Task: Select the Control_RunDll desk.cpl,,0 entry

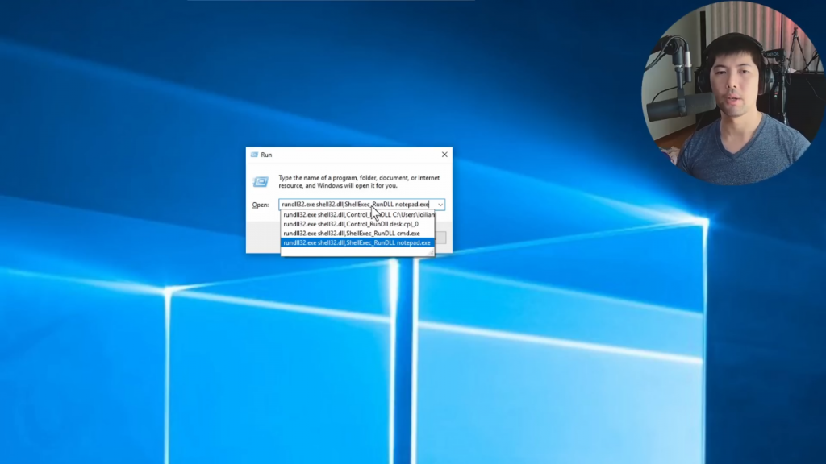Action: (357, 224)
